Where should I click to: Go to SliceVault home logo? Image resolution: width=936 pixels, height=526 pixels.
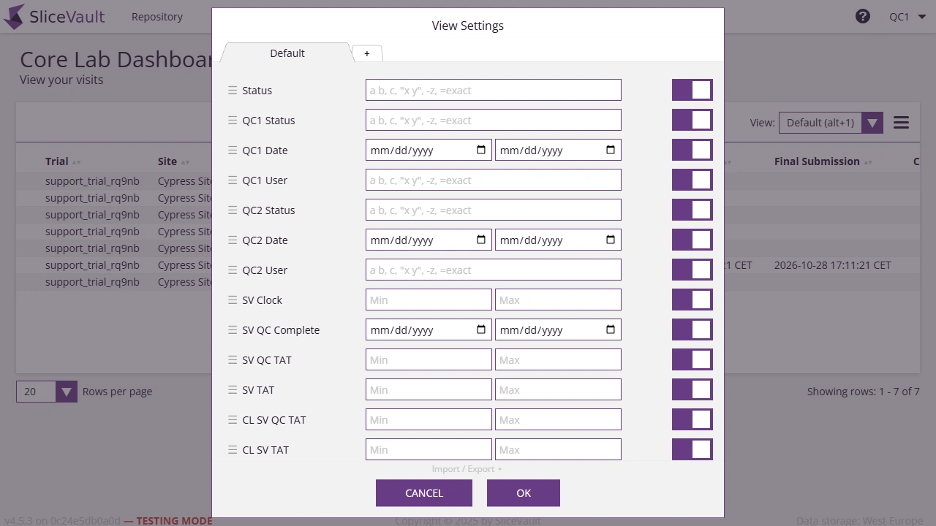pyautogui.click(x=55, y=17)
